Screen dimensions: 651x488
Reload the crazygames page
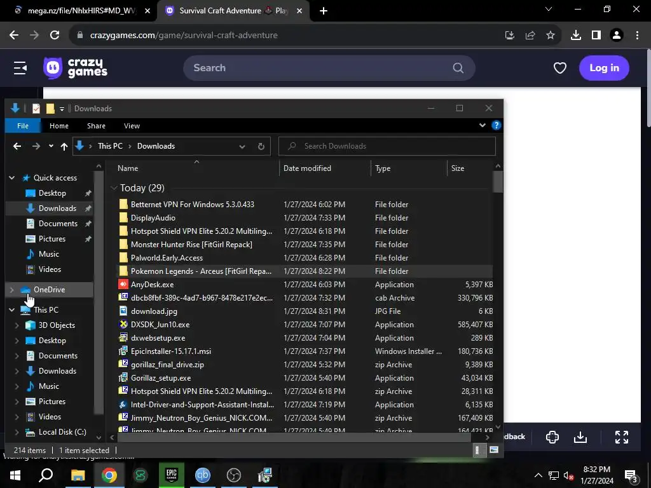click(x=55, y=36)
